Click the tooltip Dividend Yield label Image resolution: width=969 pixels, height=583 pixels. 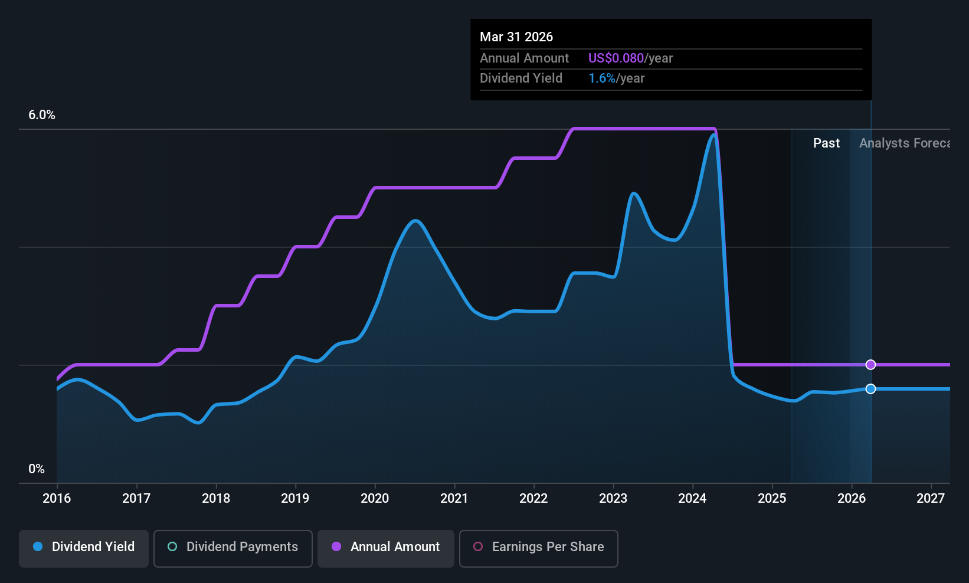(521, 78)
